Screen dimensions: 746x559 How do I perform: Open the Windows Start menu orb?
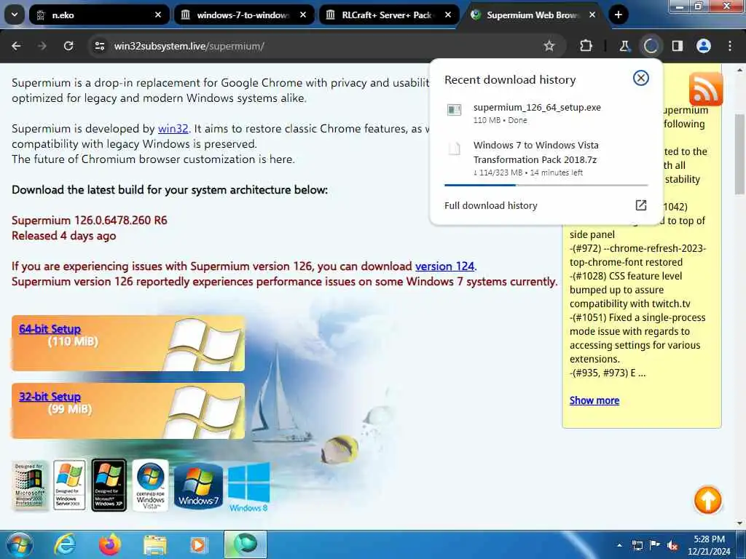19,544
